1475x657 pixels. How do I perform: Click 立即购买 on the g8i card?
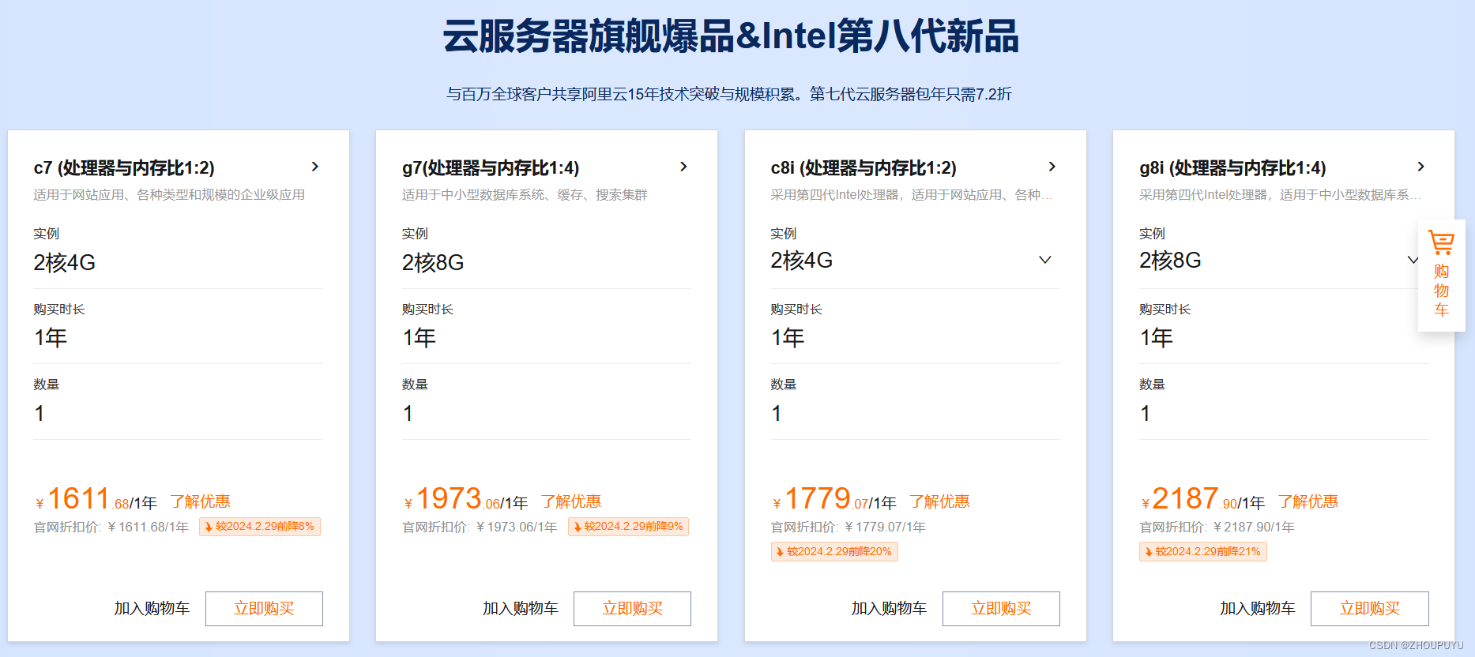point(1370,609)
